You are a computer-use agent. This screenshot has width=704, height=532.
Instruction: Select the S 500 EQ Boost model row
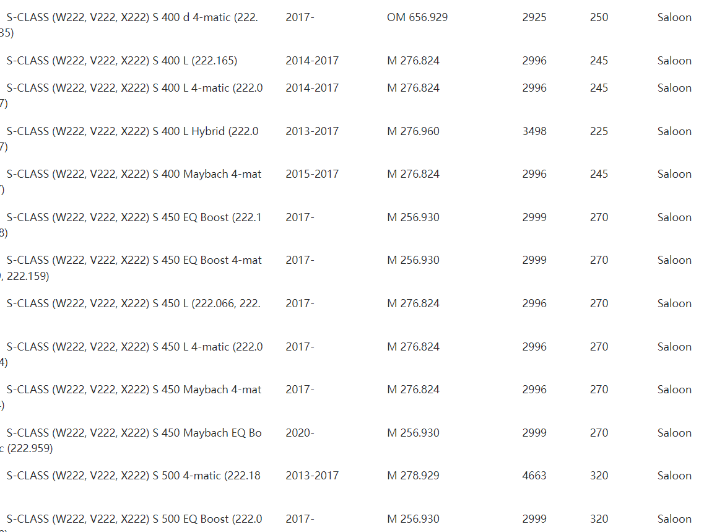coord(134,519)
